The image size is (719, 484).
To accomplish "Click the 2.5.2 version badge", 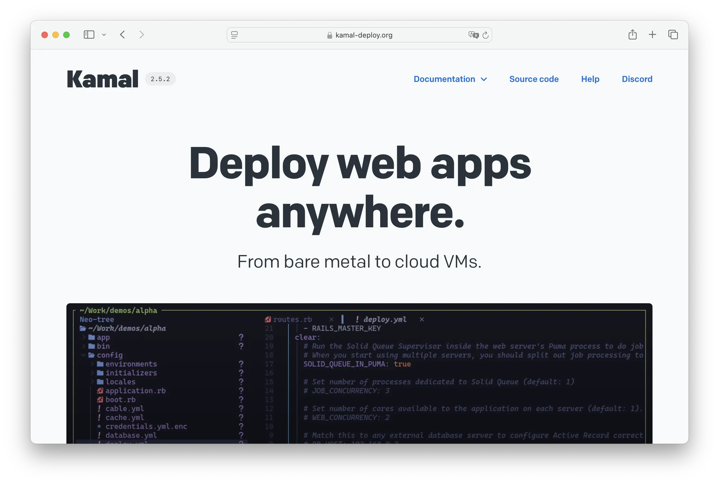I will pos(160,79).
